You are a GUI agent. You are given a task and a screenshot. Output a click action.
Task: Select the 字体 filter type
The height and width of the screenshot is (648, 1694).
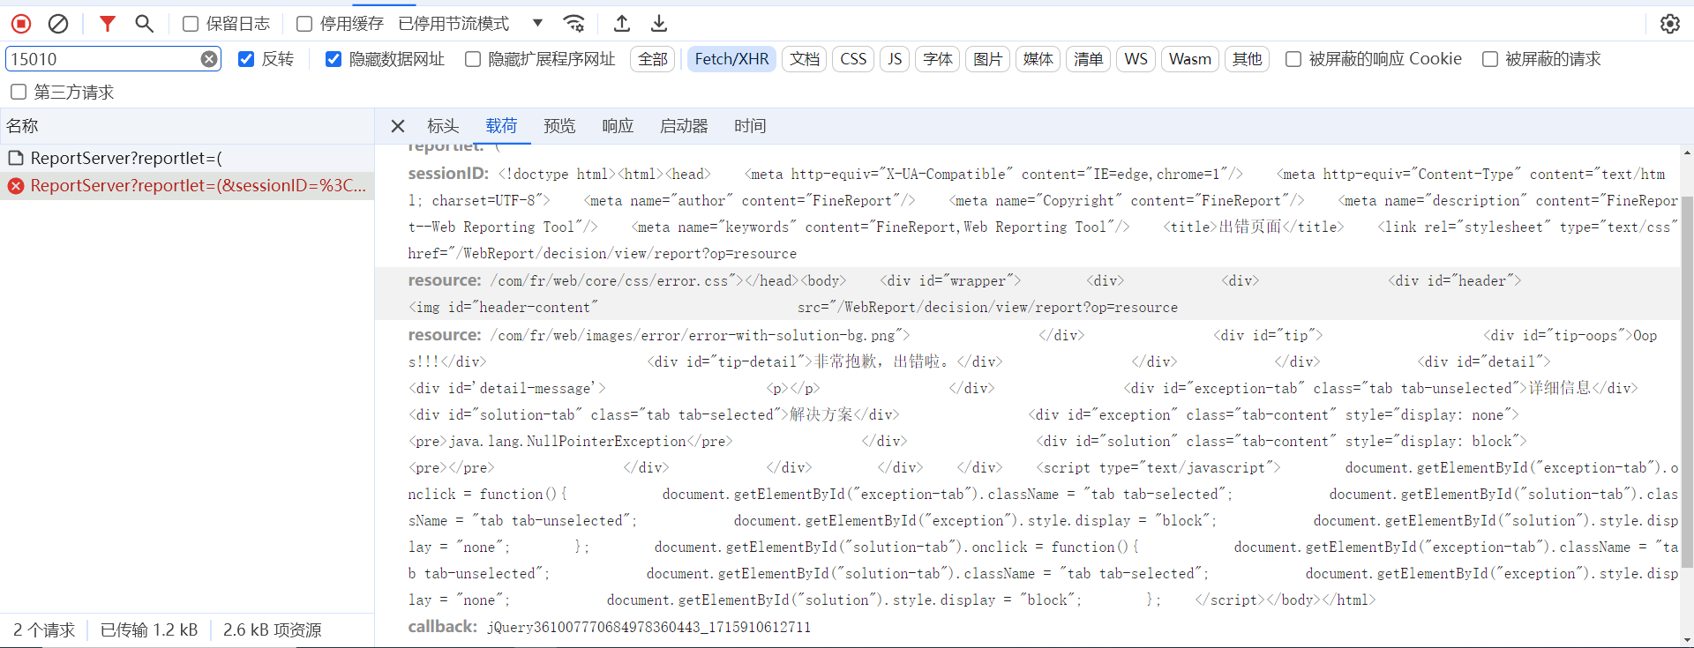[938, 59]
